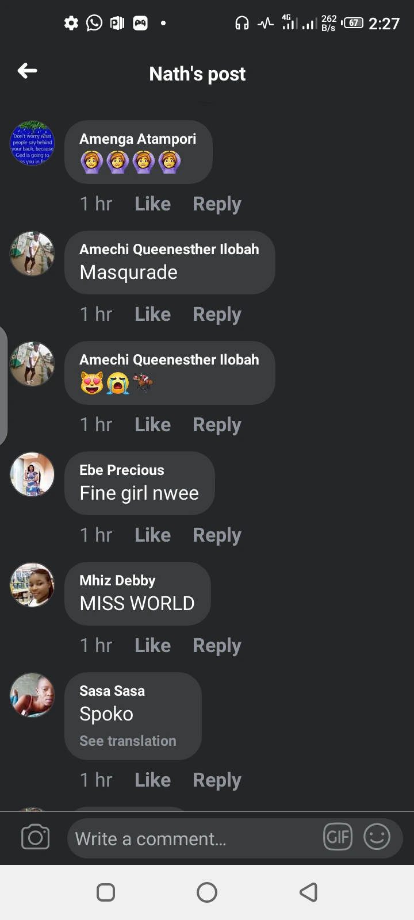This screenshot has width=414, height=920.
Task: See translation of Sasa Sasa's Spoko comment
Action: [x=128, y=741]
